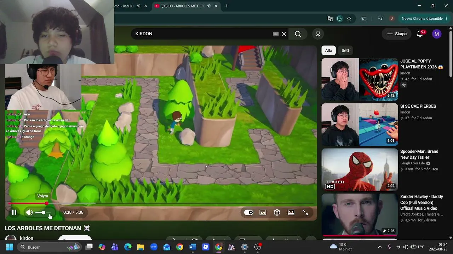Turn on subtitles with the captions icon
Screen dimensions: 453x254
(x=263, y=212)
